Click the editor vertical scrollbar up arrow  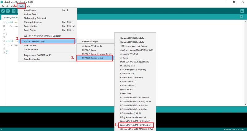(245, 22)
